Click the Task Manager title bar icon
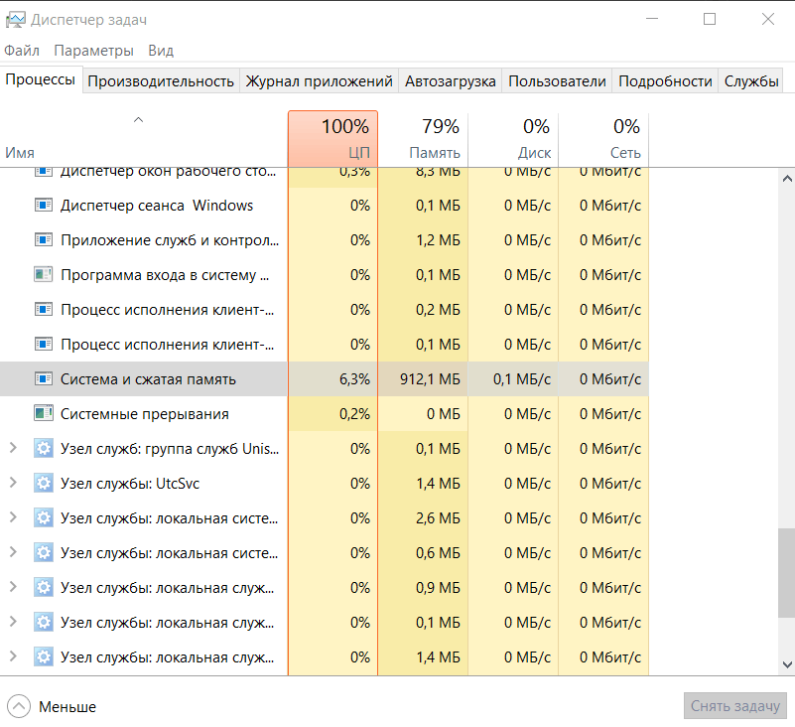This screenshot has width=795, height=727. pyautogui.click(x=15, y=20)
